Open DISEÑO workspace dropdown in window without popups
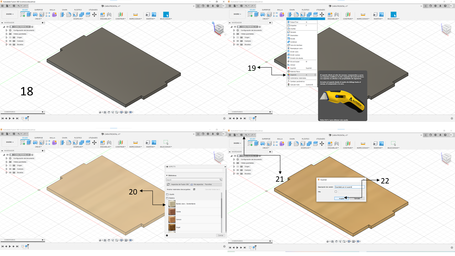This screenshot has width=455, height=256. pyautogui.click(x=10, y=14)
